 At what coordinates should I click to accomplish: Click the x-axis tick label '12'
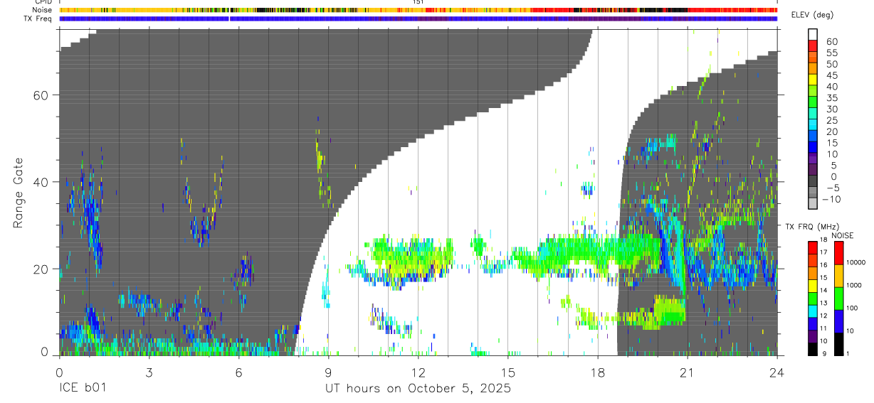click(x=418, y=372)
